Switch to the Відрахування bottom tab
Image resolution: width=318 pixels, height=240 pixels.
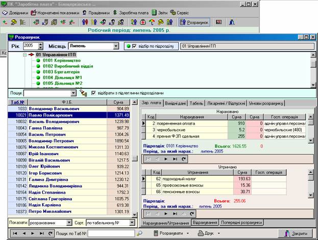[x=205, y=223]
